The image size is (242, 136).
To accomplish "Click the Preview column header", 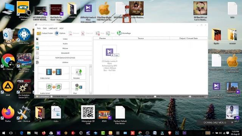I will tap(102, 38).
